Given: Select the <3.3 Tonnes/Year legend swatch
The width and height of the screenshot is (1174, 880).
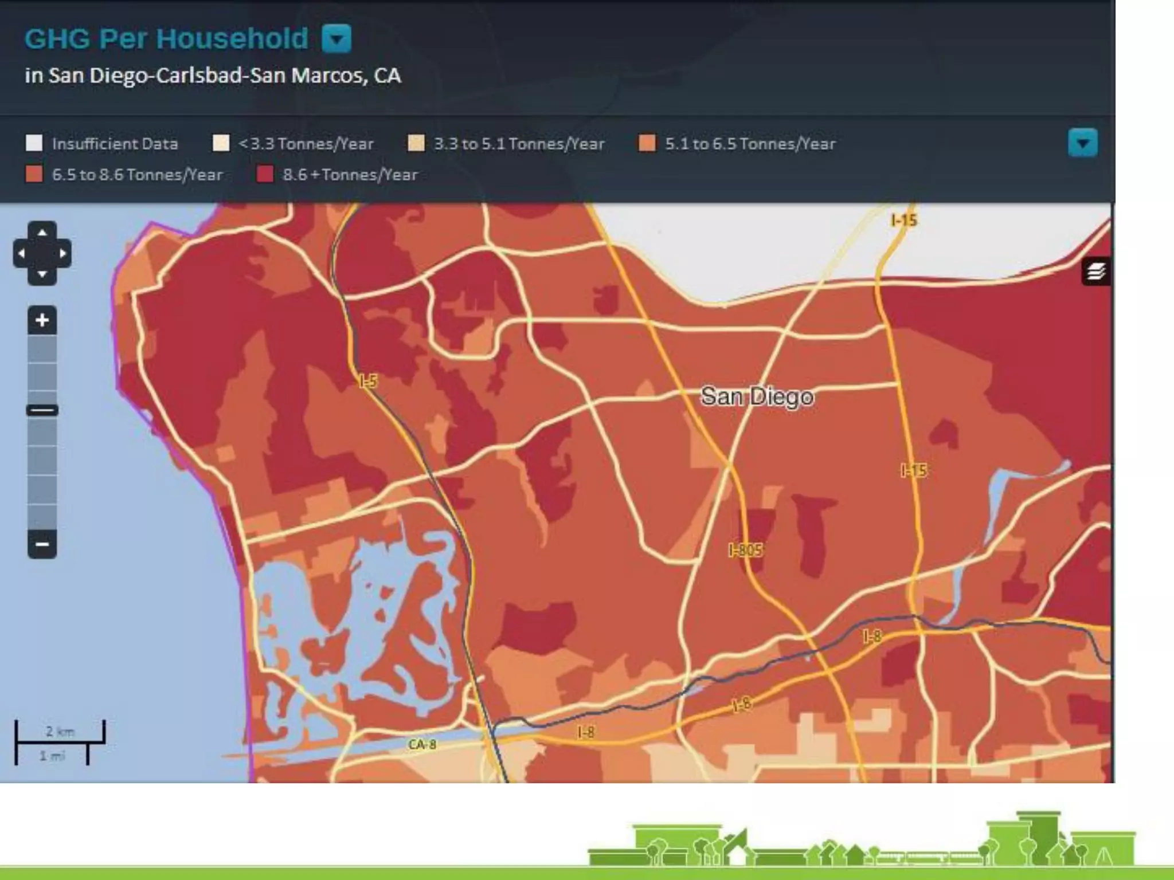Looking at the screenshot, I should (x=221, y=143).
